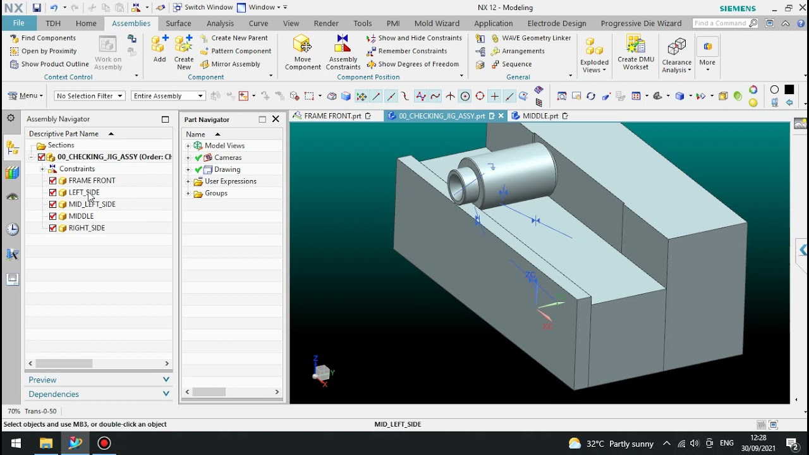This screenshot has height=455, width=809.
Task: Open the History clock sidebar icon
Action: coord(13,229)
